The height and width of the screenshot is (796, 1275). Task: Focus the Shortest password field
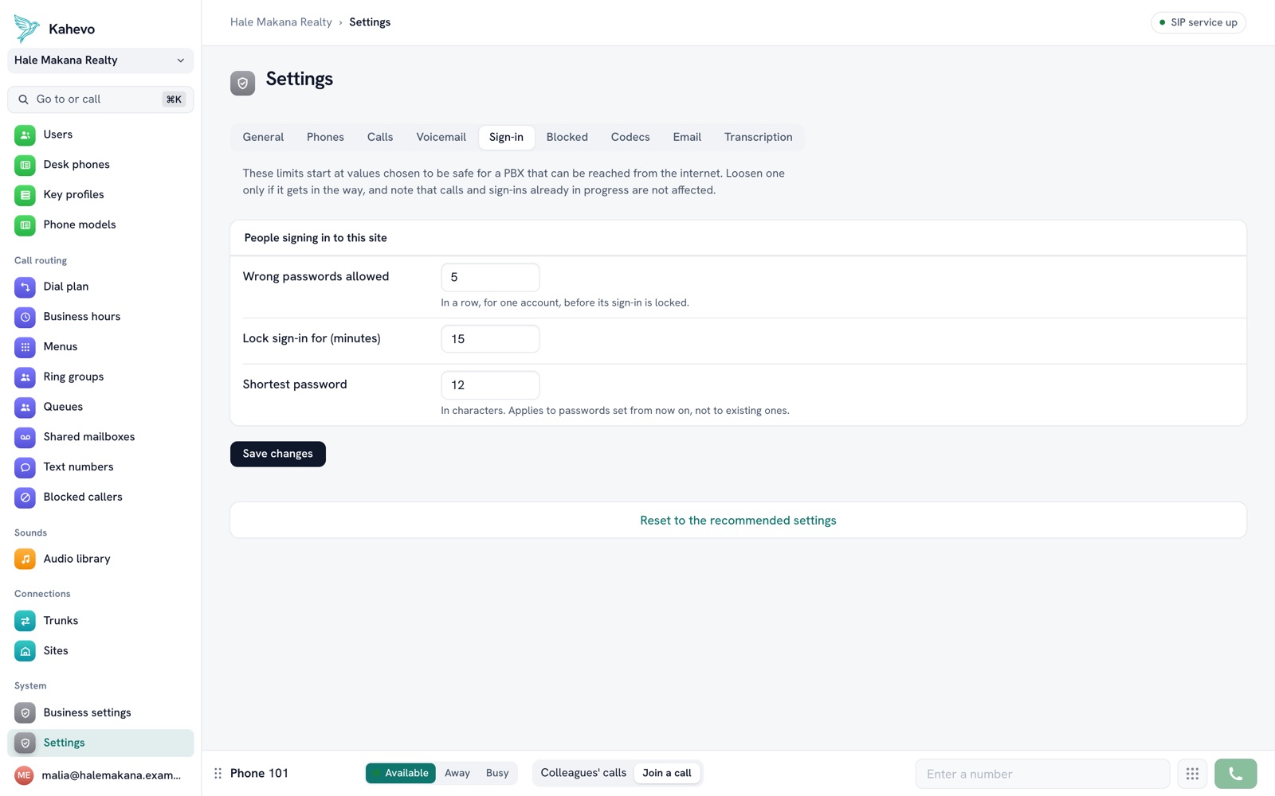tap(490, 385)
